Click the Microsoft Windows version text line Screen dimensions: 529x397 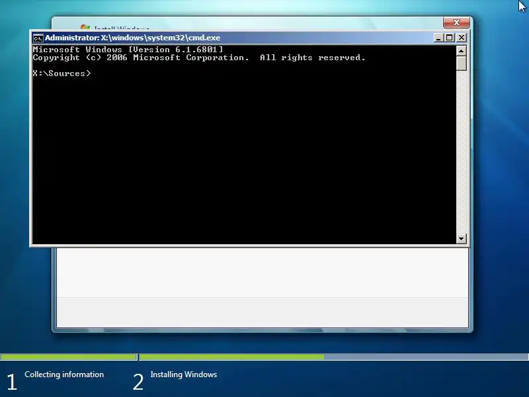(x=128, y=49)
